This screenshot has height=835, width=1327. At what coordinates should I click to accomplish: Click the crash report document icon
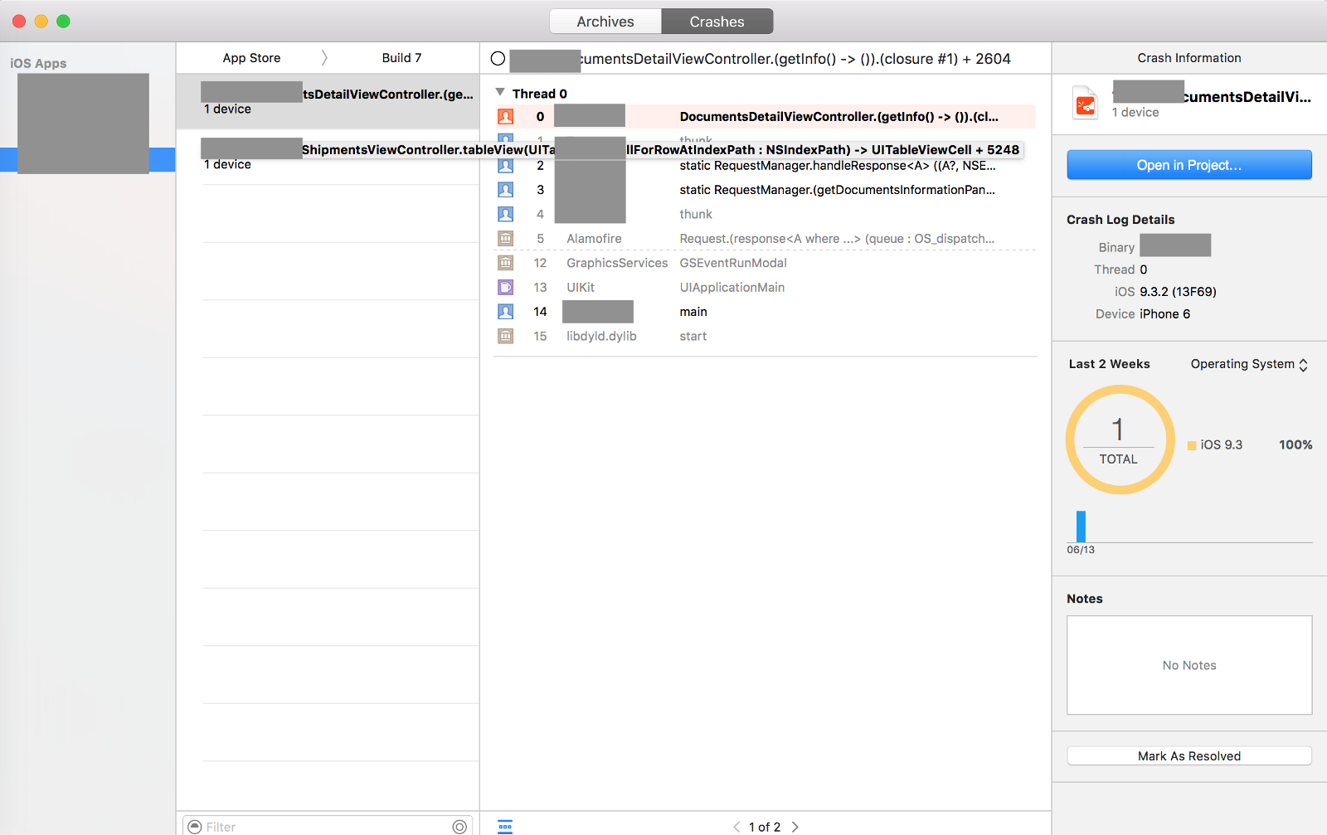pos(1086,104)
